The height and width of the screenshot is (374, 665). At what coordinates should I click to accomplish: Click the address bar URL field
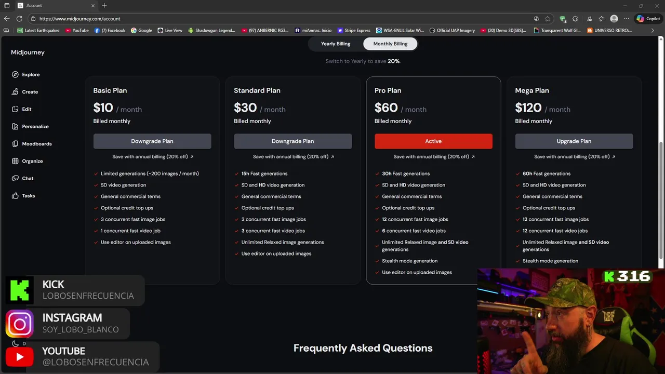coord(281,19)
